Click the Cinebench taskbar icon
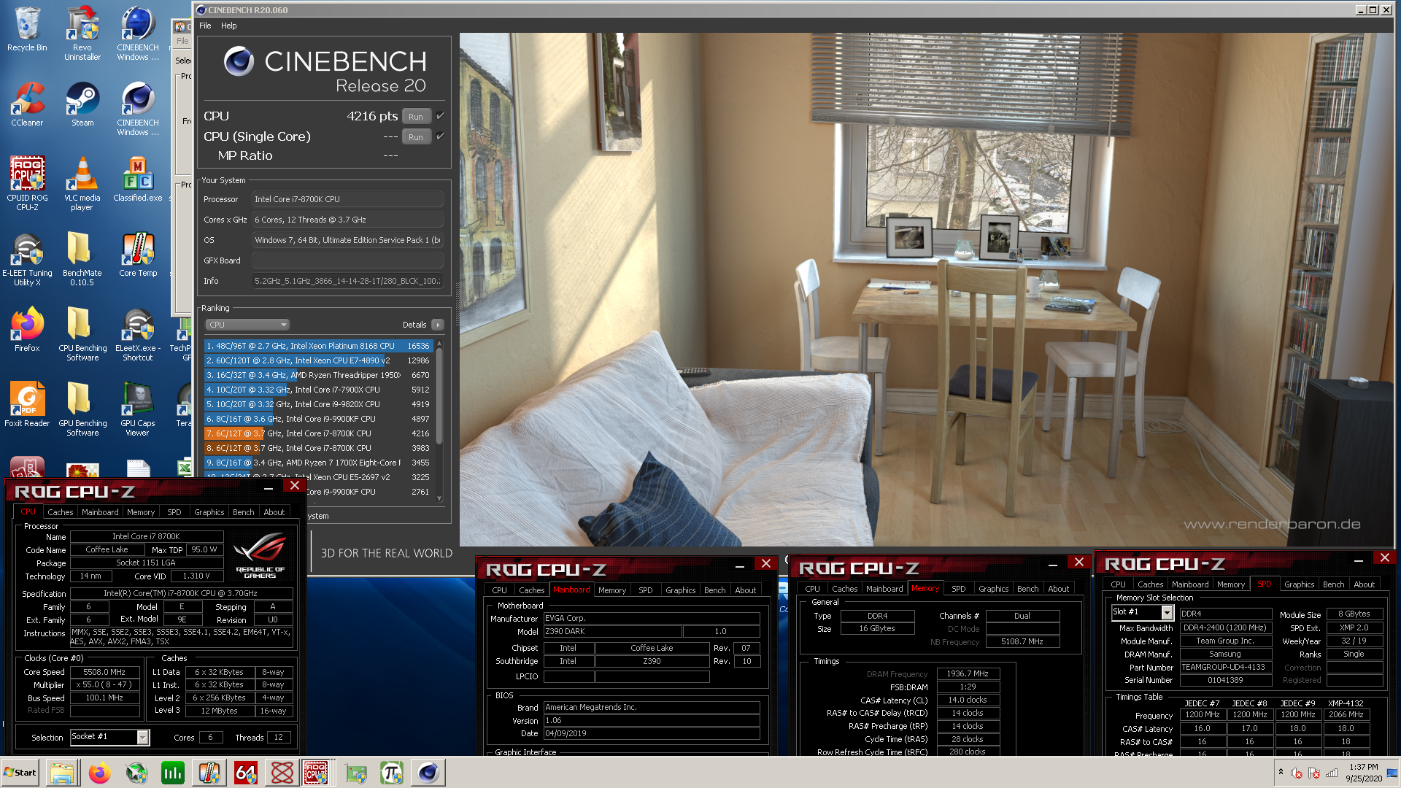This screenshot has height=788, width=1401. (428, 773)
